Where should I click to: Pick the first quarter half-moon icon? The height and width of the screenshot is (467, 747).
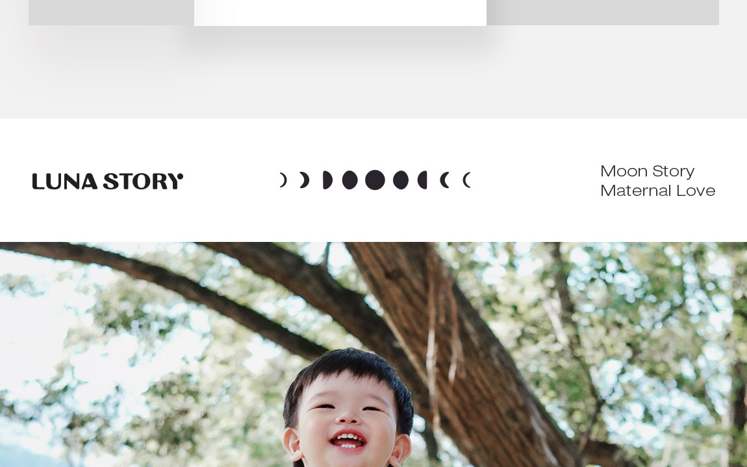click(x=327, y=180)
